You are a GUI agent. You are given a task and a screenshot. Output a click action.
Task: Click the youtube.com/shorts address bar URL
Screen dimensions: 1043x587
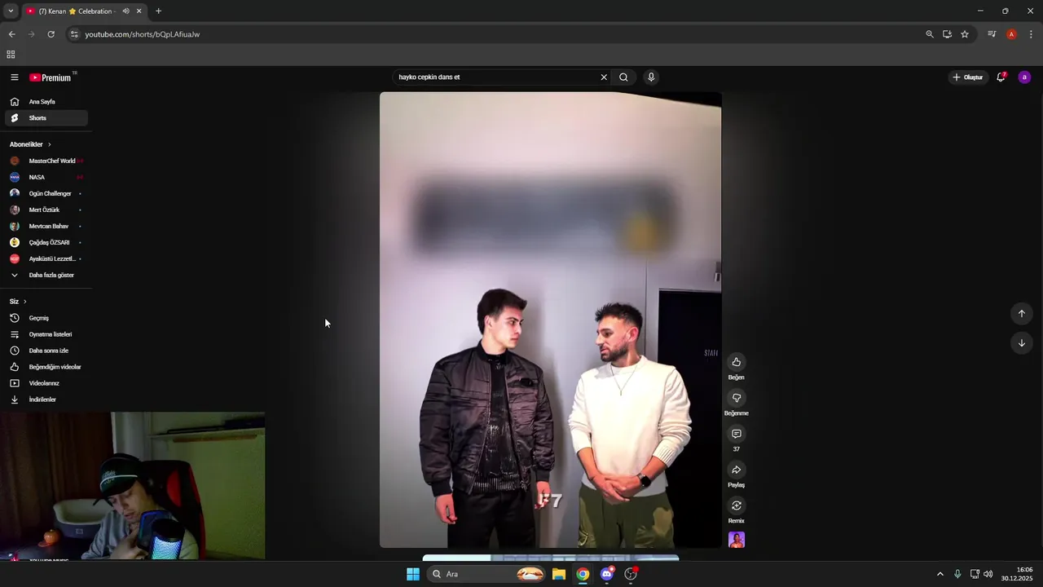[x=143, y=34]
